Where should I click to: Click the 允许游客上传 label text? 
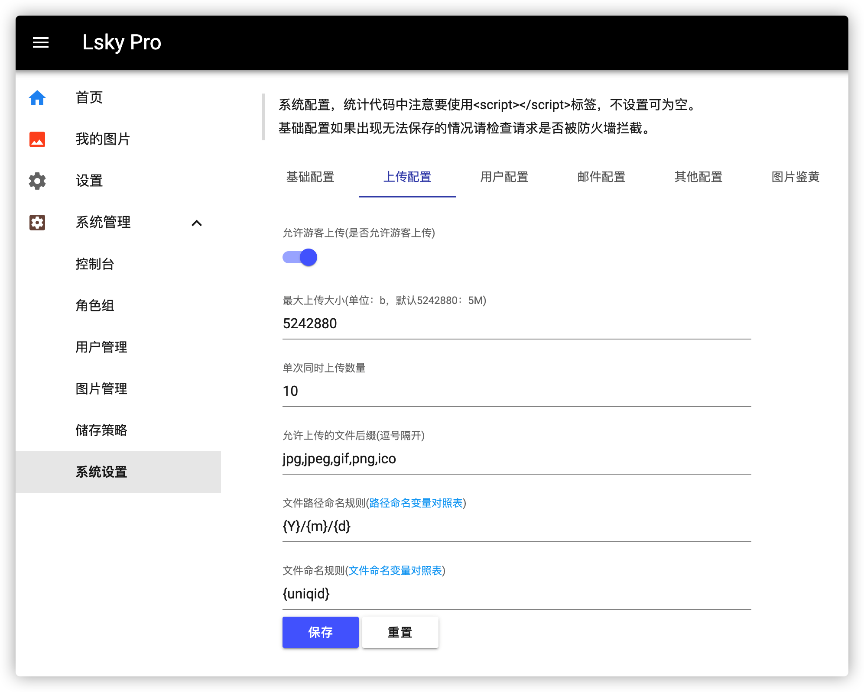pyautogui.click(x=359, y=233)
